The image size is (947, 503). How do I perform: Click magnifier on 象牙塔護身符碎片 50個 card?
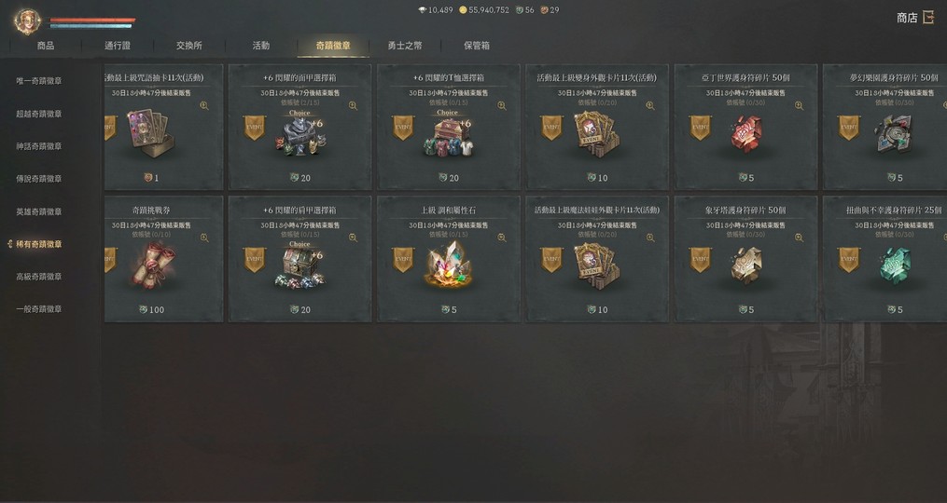799,238
